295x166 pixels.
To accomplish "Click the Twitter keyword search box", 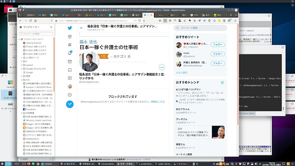I will (200, 28).
